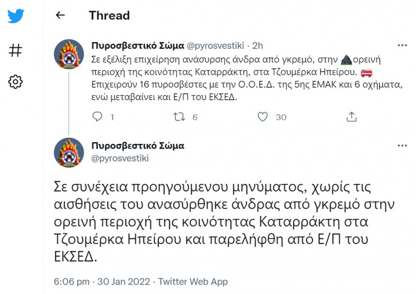Open first tweet's profile avatar
416x294 pixels.
tap(69, 54)
